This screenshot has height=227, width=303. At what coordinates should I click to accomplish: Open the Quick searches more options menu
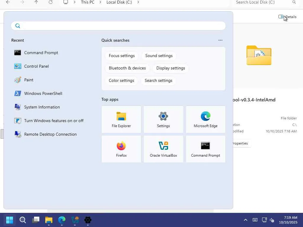click(x=220, y=40)
